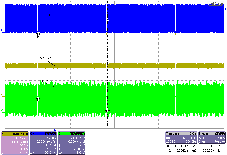Open the C3 channel descriptor box
The height and width of the screenshot is (155, 227).
point(43,143)
